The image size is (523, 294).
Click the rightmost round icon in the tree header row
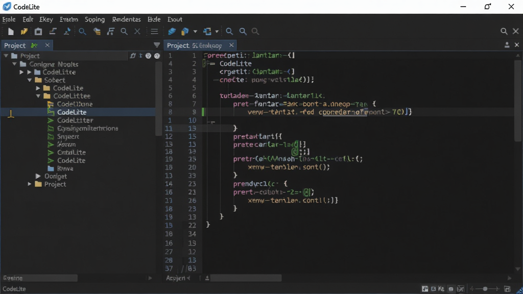click(x=157, y=56)
